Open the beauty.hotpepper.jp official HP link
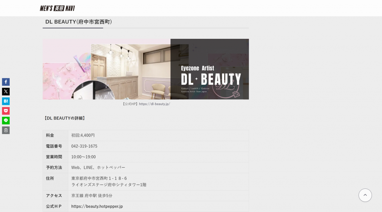This screenshot has width=382, height=212. click(97, 206)
